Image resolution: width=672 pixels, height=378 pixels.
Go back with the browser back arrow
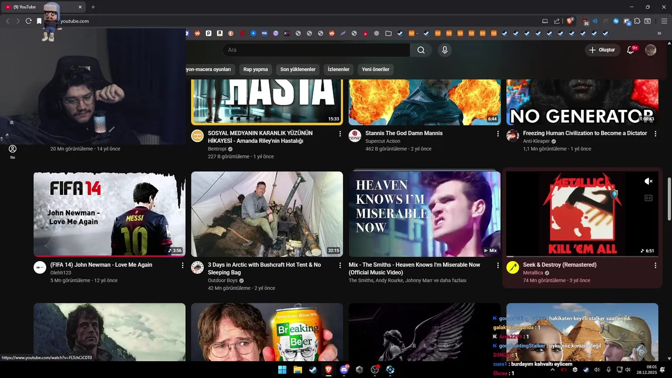tap(7, 21)
